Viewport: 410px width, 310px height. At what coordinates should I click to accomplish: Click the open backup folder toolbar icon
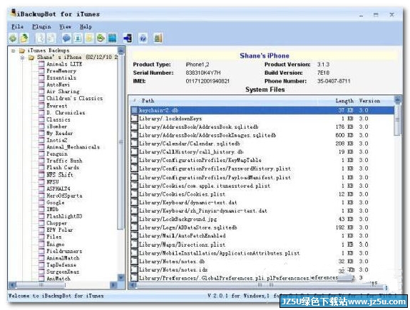tap(24, 38)
